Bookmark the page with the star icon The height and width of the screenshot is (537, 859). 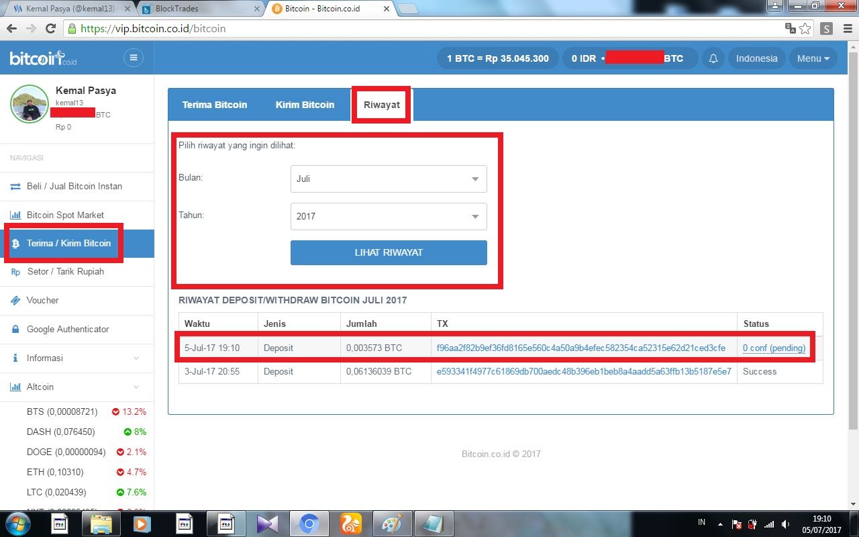[x=805, y=29]
